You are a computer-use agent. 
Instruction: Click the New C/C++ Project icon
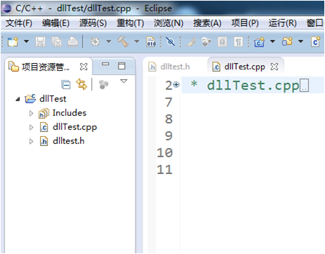point(259,41)
